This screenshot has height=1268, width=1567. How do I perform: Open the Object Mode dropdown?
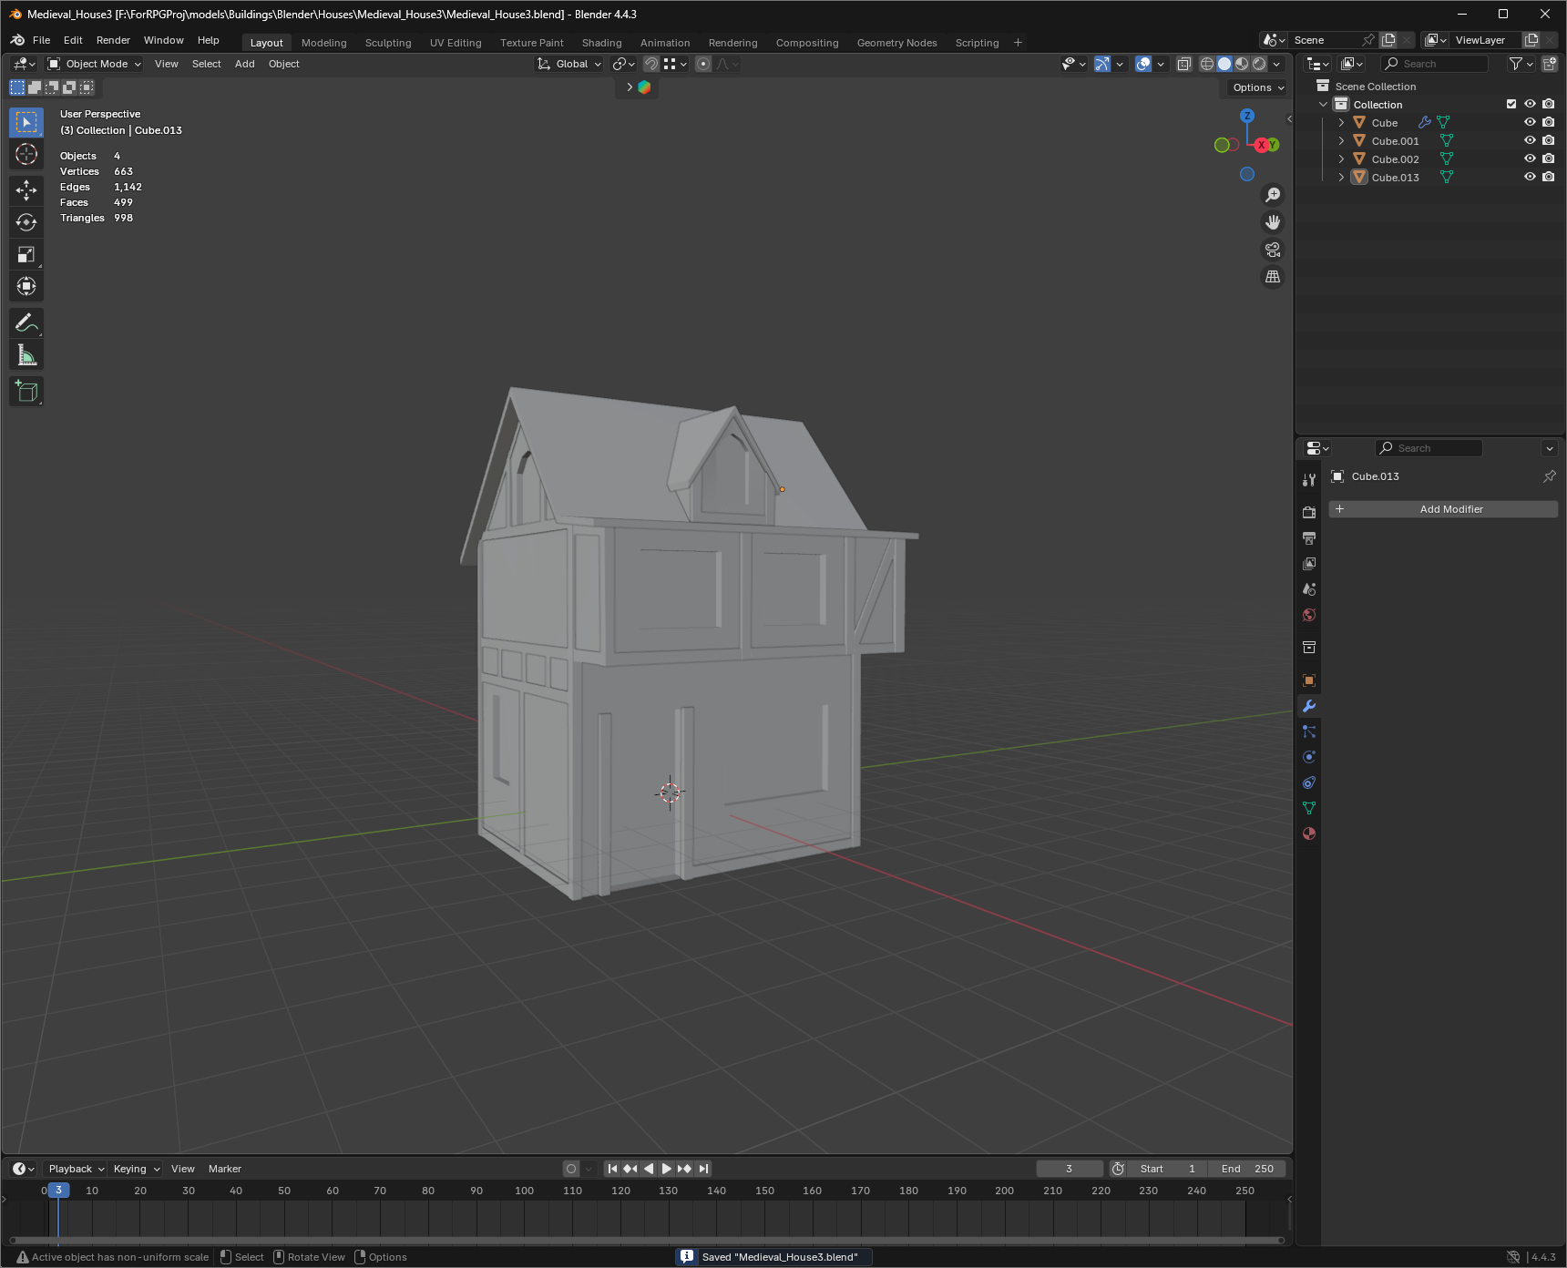pos(95,64)
